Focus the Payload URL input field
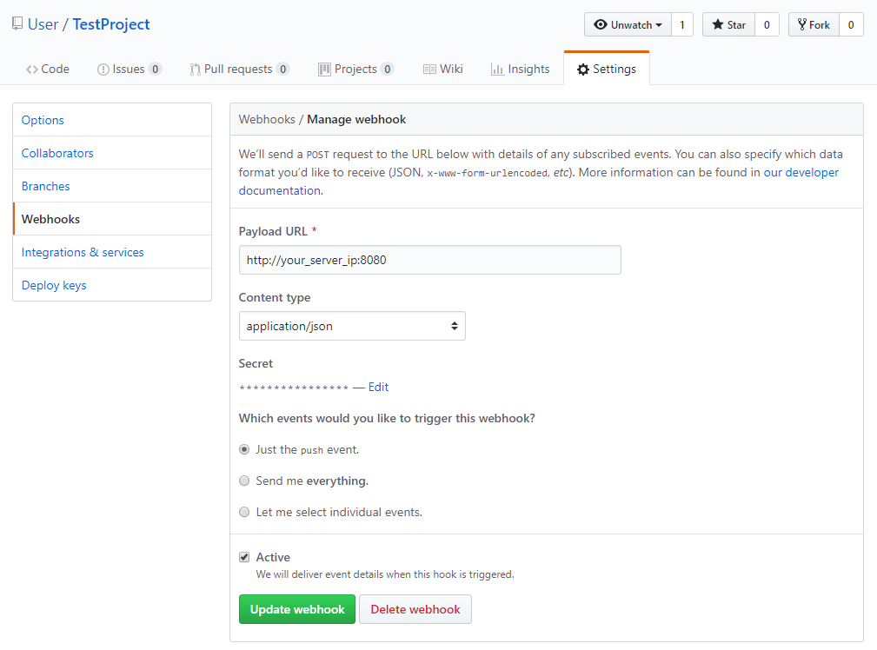This screenshot has height=650, width=877. (x=429, y=260)
